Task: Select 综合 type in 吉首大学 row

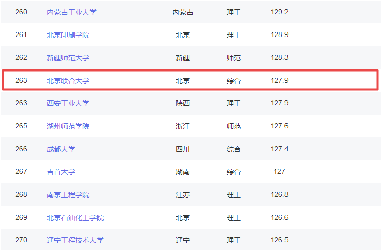Action: (234, 172)
